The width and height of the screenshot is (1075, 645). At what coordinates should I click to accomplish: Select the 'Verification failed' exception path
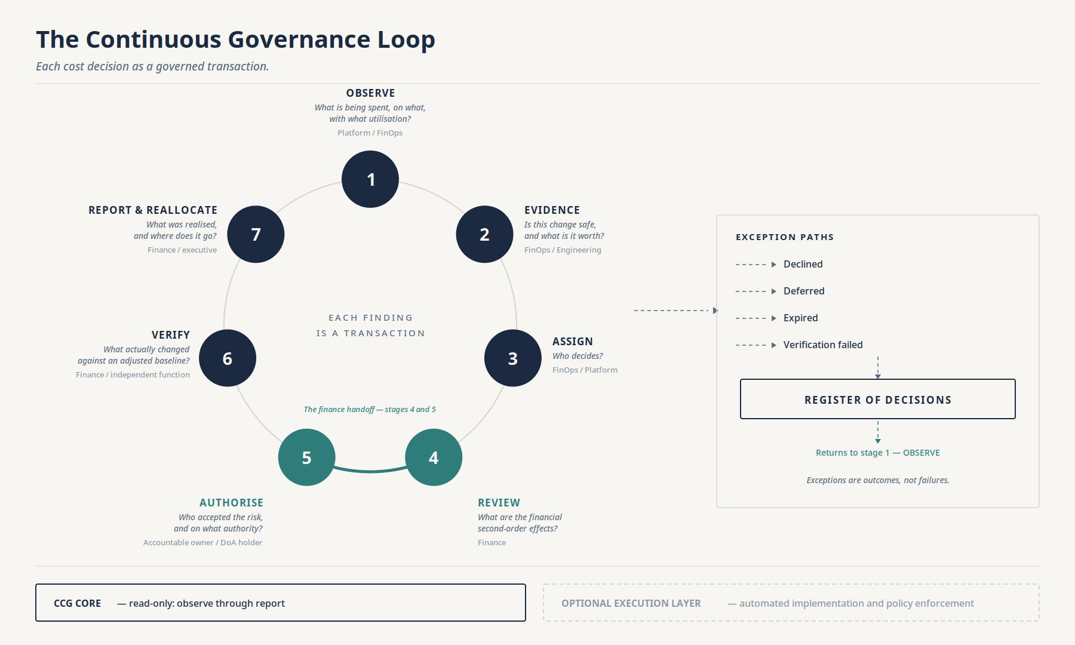pyautogui.click(x=823, y=345)
